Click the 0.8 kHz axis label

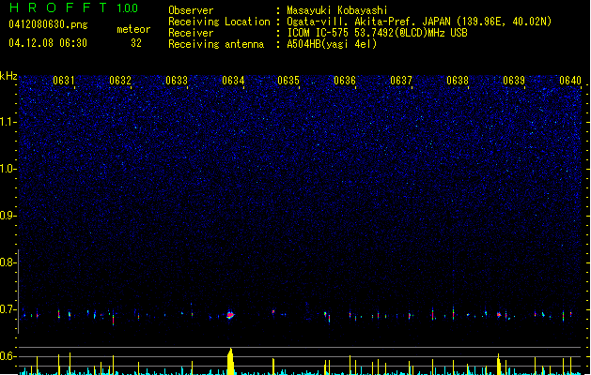click(8, 262)
